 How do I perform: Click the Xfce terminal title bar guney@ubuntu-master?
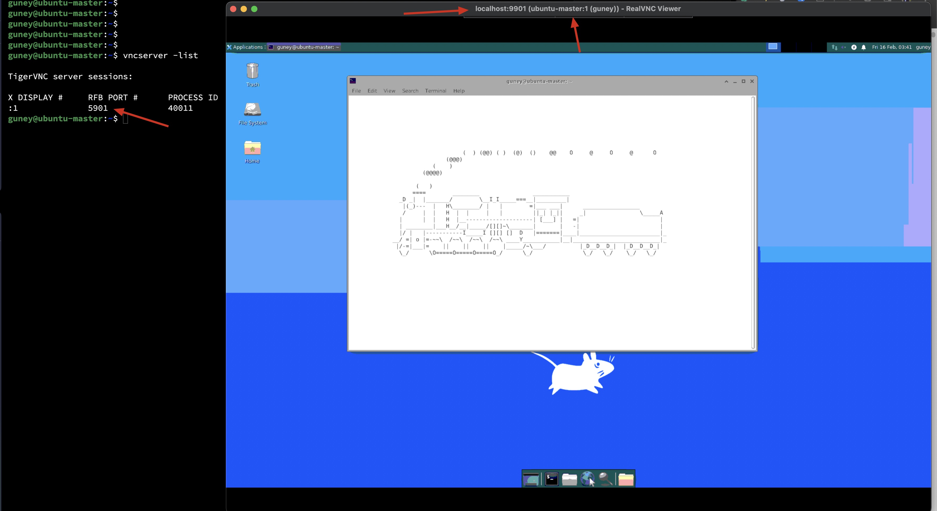pos(539,81)
